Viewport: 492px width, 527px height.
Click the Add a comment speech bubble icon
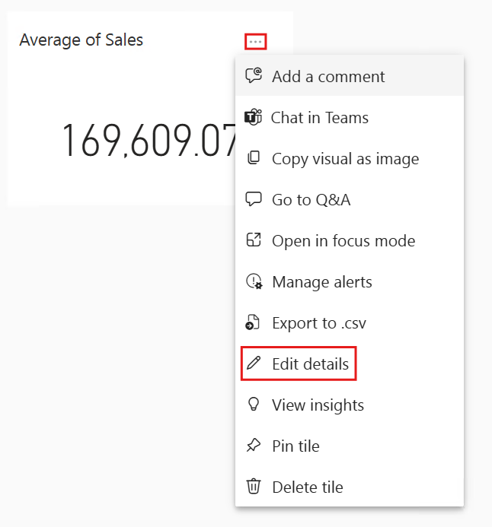point(254,76)
